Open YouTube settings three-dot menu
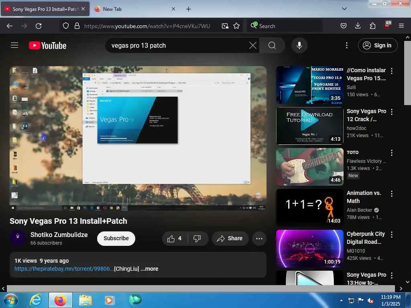This screenshot has height=308, width=411. (x=347, y=45)
